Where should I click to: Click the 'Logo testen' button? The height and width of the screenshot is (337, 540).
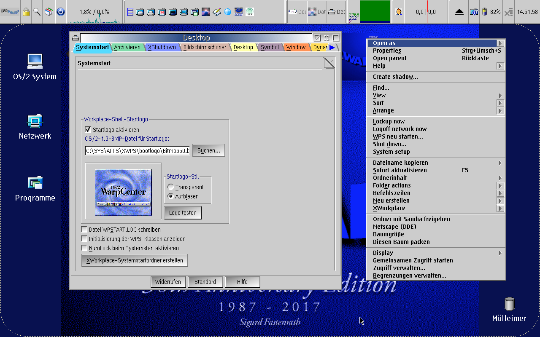pyautogui.click(x=183, y=213)
